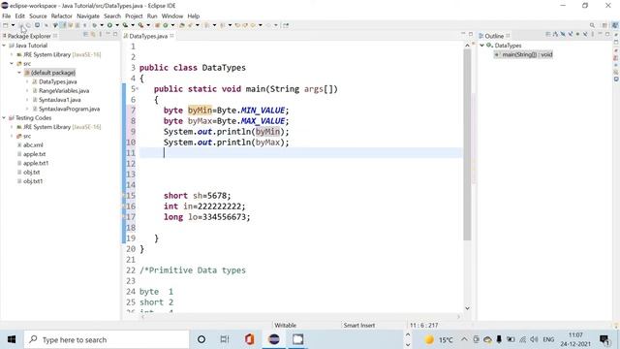Image resolution: width=620 pixels, height=349 pixels.
Task: Select RangeVariables.java in Package Explorer
Action: pos(64,91)
